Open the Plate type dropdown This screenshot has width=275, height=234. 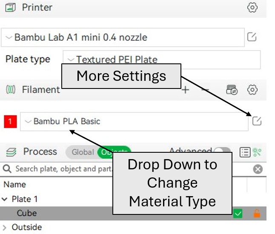pos(161,59)
